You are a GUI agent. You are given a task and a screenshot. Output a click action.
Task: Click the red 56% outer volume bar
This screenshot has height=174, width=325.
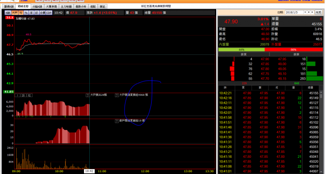(294, 50)
